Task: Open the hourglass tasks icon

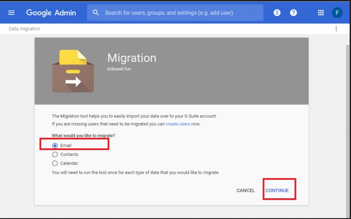Action: [x=277, y=13]
